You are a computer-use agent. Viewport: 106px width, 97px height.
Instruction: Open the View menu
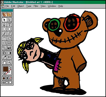point(43,6)
